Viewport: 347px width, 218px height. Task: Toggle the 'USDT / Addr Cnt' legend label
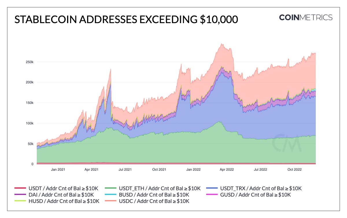[x=64, y=189]
